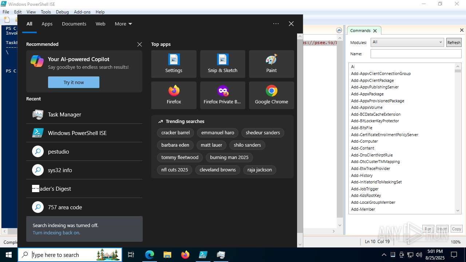Open Firefox from taskbar
Screen dimensions: 466x262
point(185,255)
